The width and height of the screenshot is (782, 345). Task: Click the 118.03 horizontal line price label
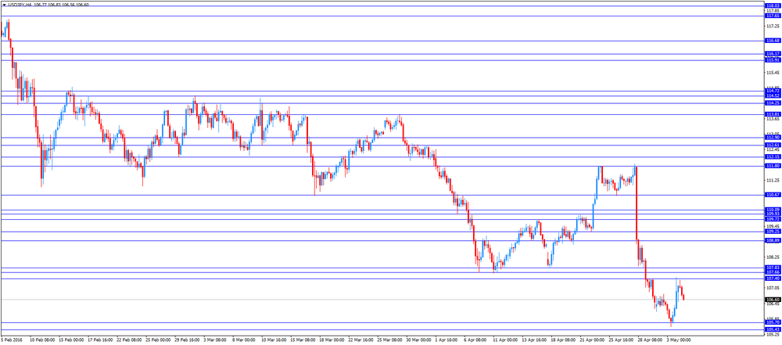(x=773, y=6)
